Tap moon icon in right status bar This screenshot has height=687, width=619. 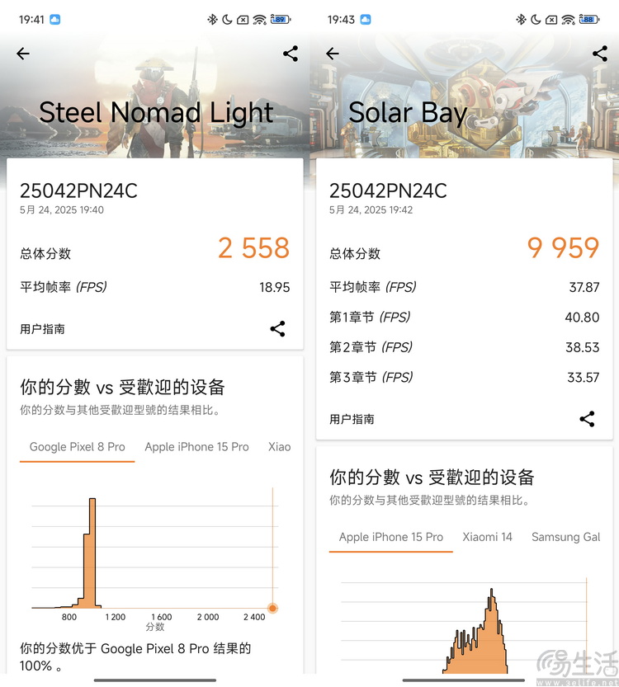tap(536, 19)
